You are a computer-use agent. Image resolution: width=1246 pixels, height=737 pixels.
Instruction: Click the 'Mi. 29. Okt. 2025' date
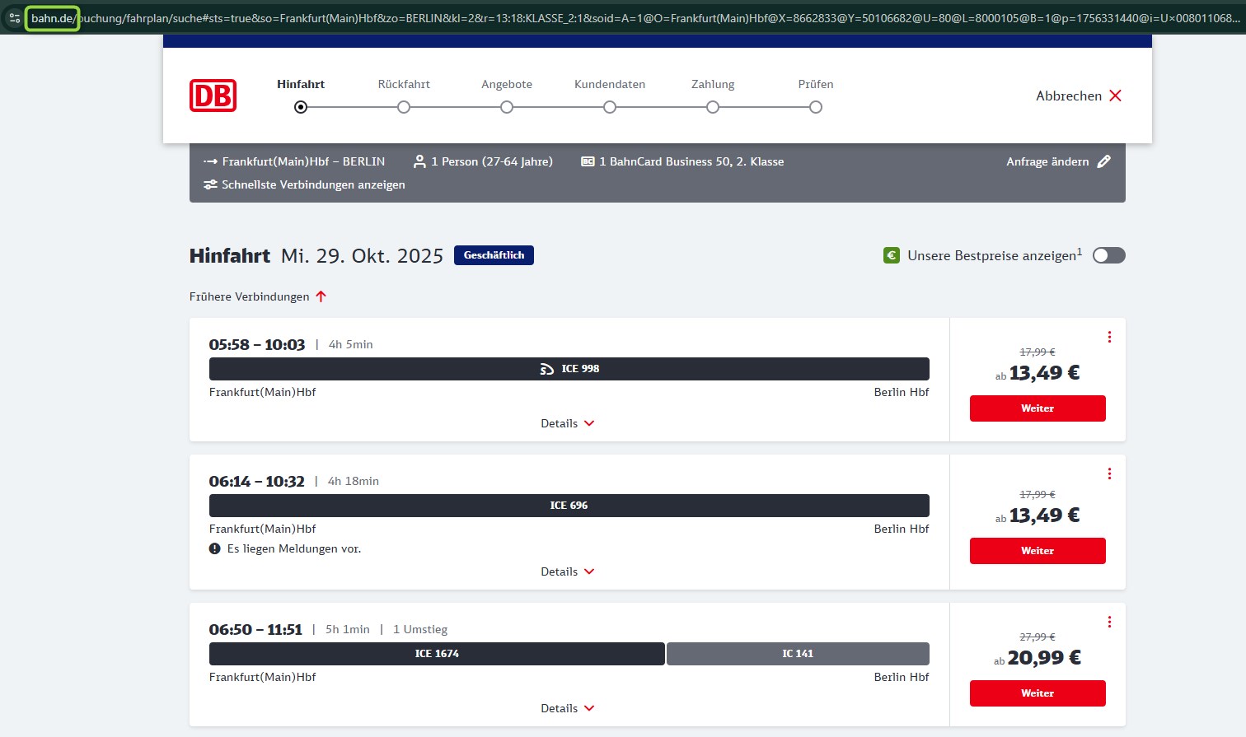click(363, 256)
